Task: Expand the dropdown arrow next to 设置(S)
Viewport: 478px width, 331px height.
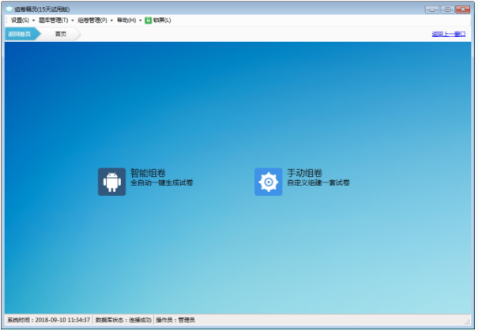Action: (x=33, y=21)
